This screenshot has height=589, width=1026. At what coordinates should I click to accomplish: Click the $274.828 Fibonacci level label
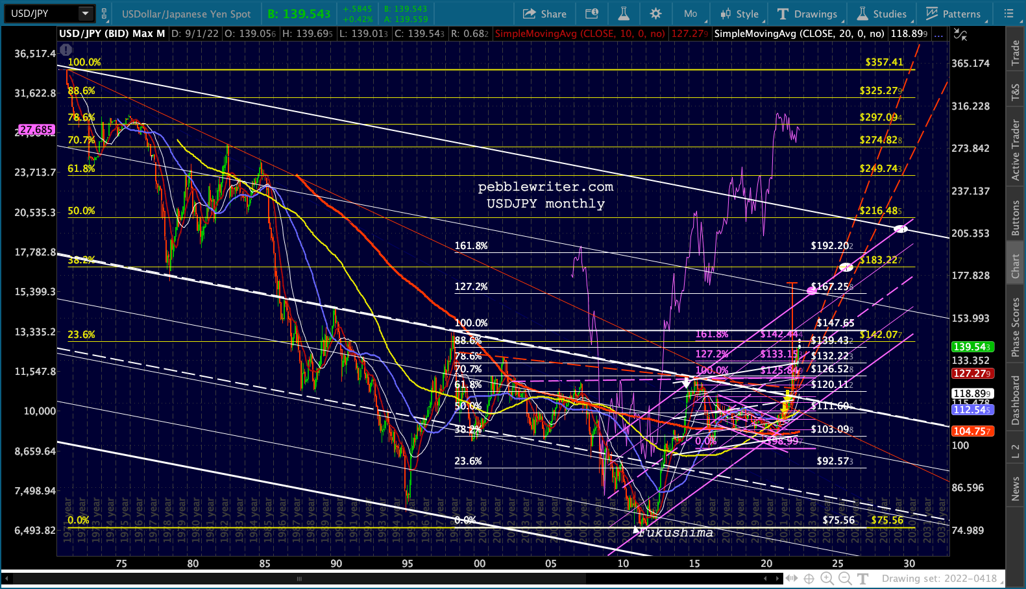click(x=881, y=140)
